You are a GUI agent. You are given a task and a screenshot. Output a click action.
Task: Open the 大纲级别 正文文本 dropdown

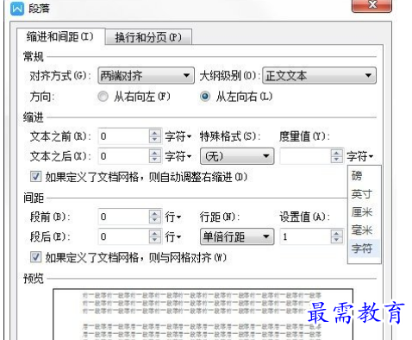coord(319,76)
